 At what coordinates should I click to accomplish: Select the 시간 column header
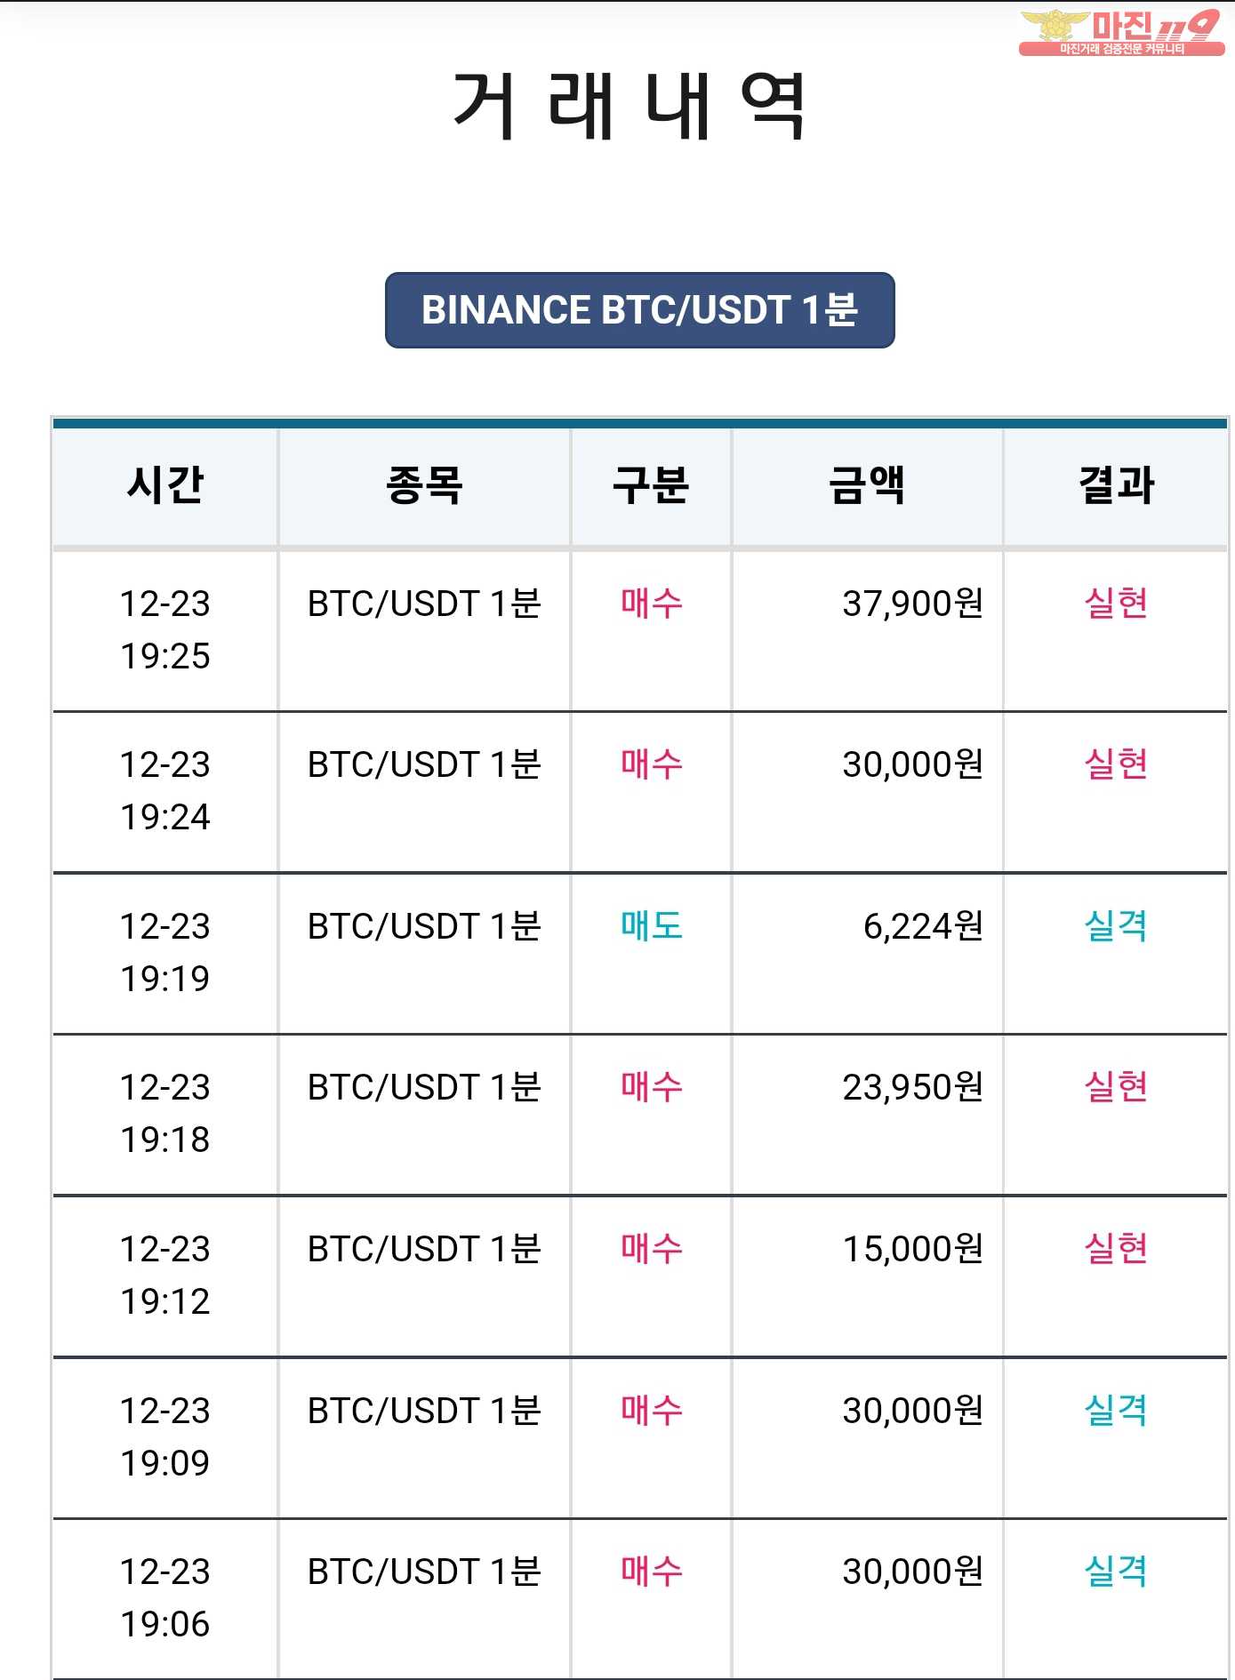pyautogui.click(x=165, y=485)
